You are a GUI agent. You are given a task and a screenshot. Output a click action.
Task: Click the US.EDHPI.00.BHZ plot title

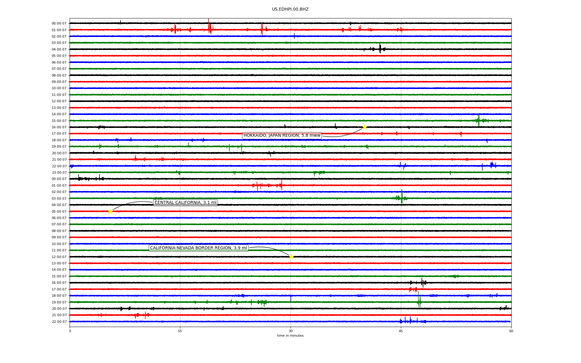[290, 9]
